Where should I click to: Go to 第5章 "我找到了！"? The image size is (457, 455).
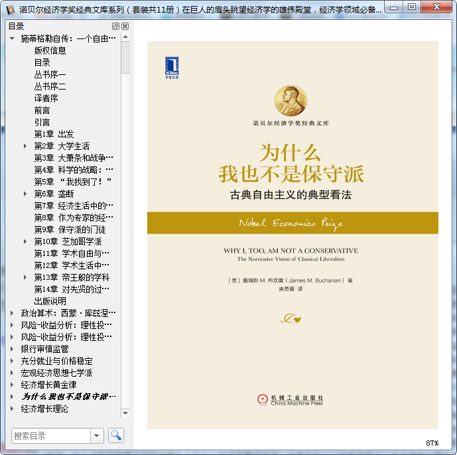(x=73, y=182)
